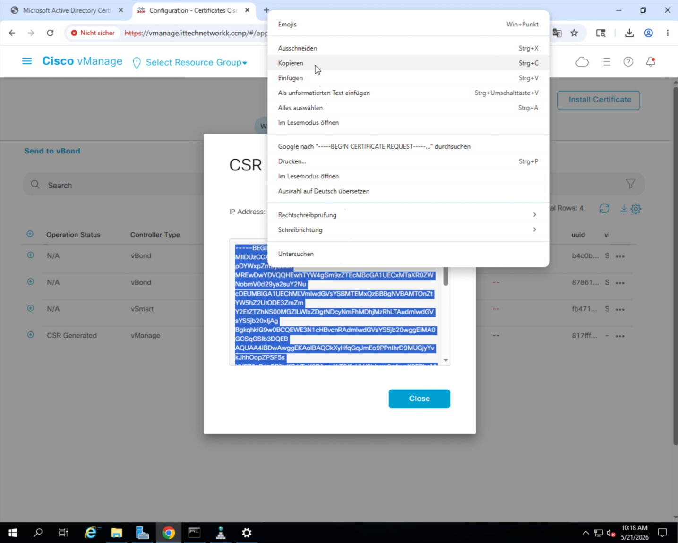The image size is (678, 543).
Task: Refresh the certificates table
Action: (x=604, y=208)
